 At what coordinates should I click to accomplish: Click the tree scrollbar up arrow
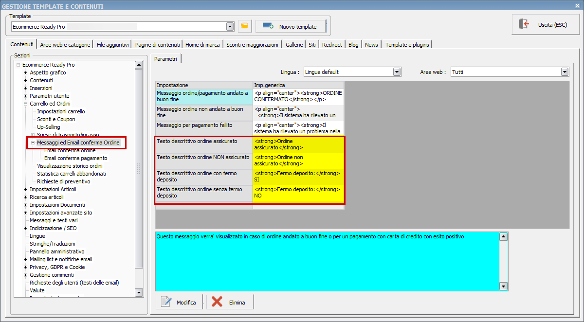(139, 65)
